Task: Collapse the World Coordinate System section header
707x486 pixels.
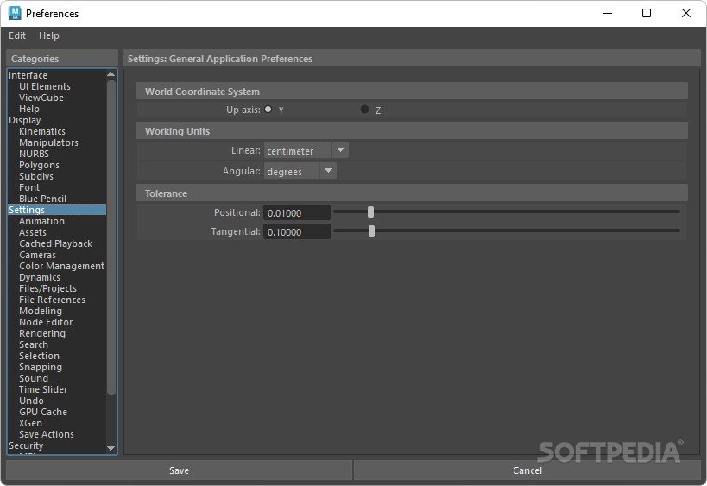Action: point(411,91)
